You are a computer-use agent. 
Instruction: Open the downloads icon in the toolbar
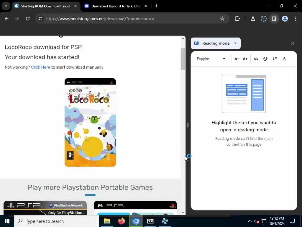pos(263,19)
